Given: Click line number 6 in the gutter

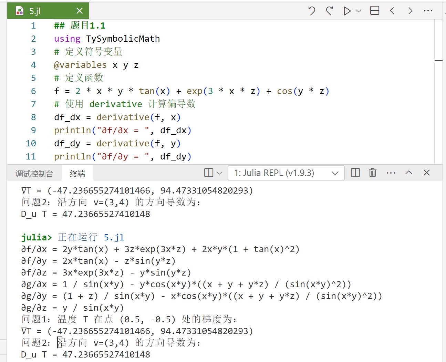Looking at the screenshot, I should [x=33, y=91].
